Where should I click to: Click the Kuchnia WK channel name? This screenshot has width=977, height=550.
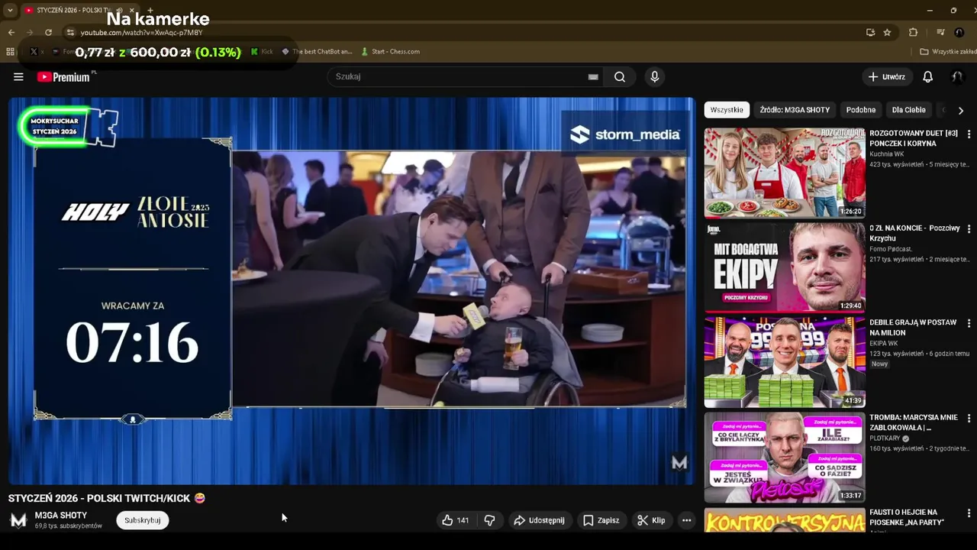coord(886,154)
